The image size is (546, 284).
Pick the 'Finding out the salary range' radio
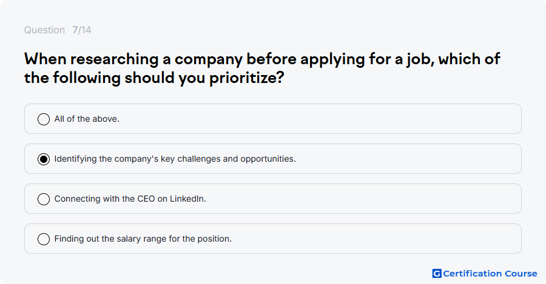coord(44,239)
